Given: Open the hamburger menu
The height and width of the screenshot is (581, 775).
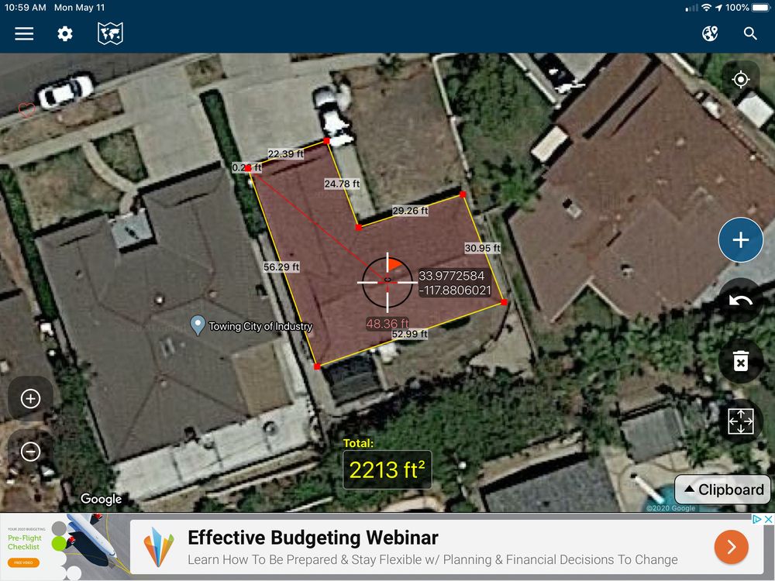Looking at the screenshot, I should point(24,33).
